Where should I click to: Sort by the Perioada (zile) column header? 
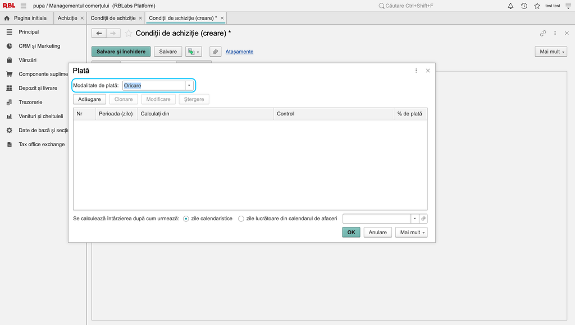point(116,114)
